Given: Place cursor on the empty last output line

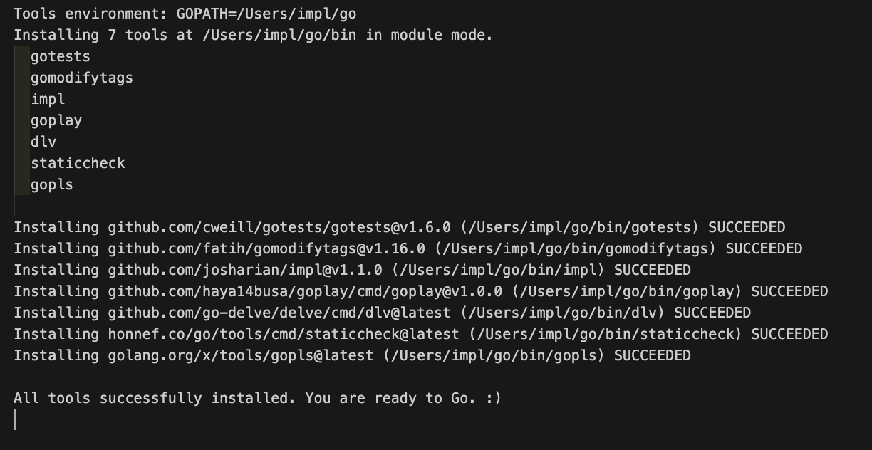Looking at the screenshot, I should [x=15, y=419].
